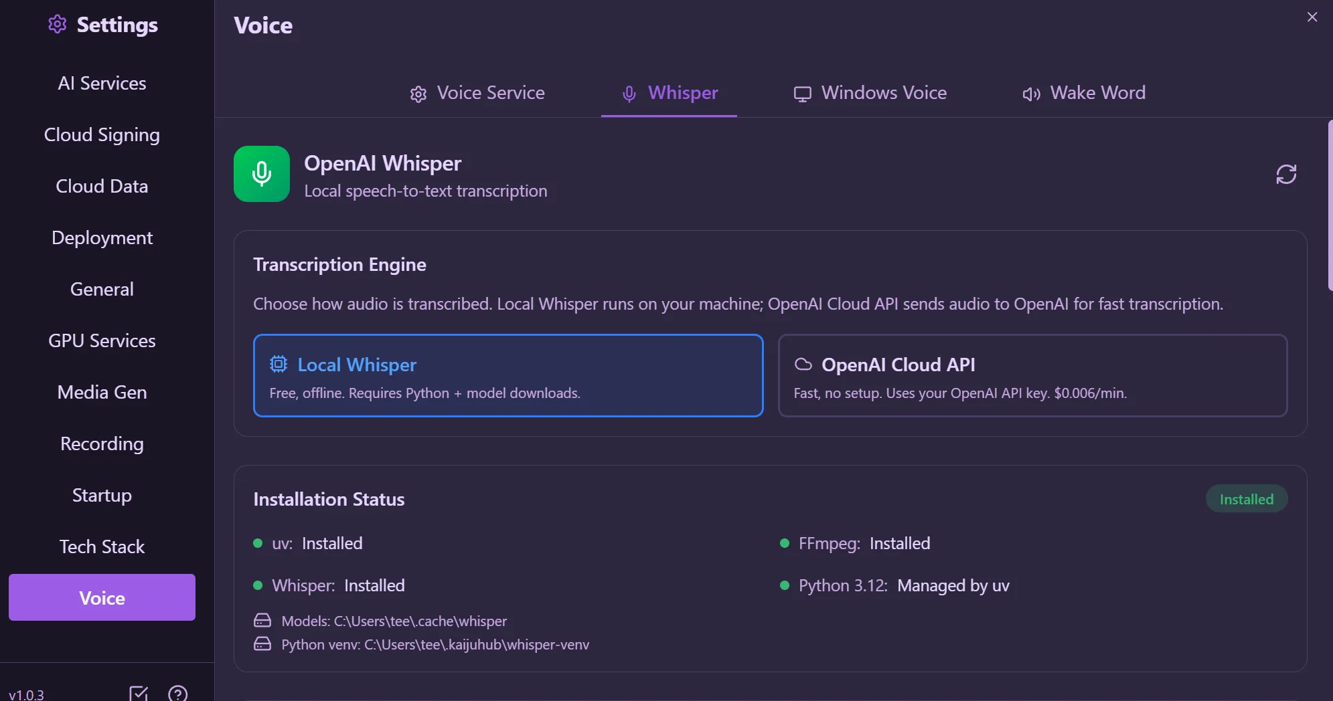Viewport: 1333px width, 701px height.
Task: Click the checklist icon near version number
Action: point(139,694)
